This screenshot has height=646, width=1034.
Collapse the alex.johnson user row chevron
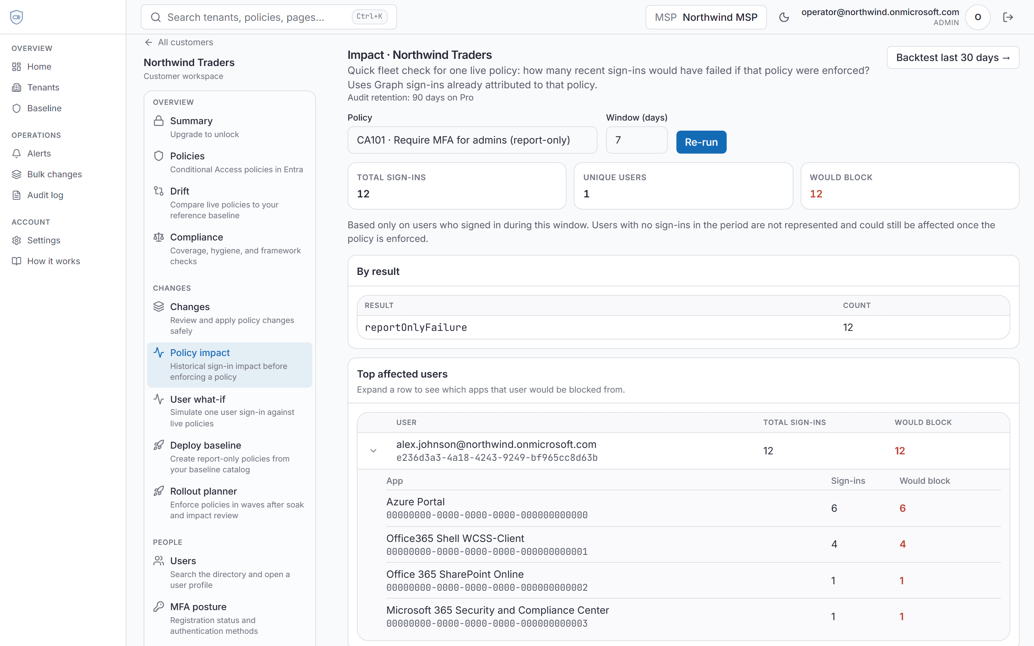[373, 451]
